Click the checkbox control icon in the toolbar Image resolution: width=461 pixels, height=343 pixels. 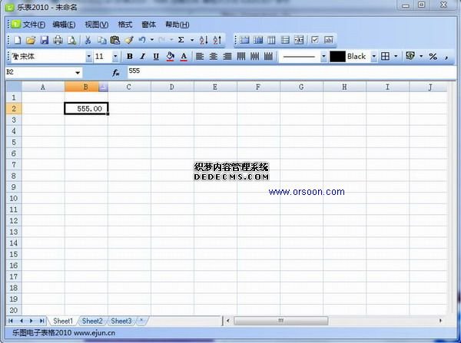[315, 40]
